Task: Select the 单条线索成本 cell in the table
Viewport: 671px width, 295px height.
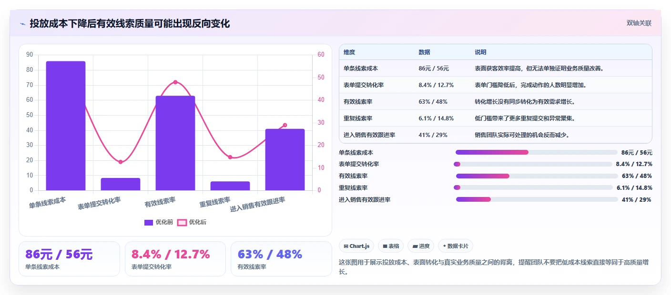Action: click(361, 69)
